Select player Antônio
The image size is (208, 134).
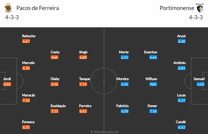click(x=180, y=63)
